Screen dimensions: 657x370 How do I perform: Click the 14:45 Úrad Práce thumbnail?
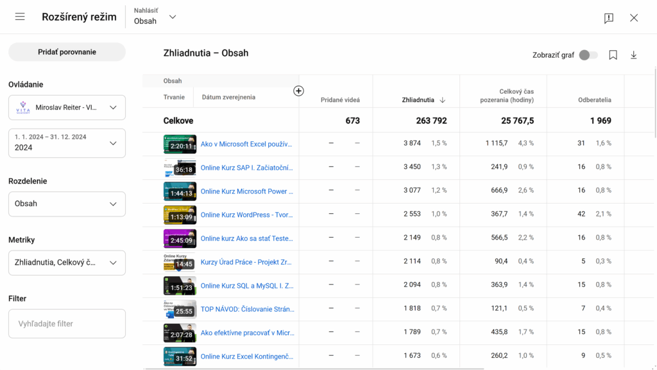(x=180, y=262)
